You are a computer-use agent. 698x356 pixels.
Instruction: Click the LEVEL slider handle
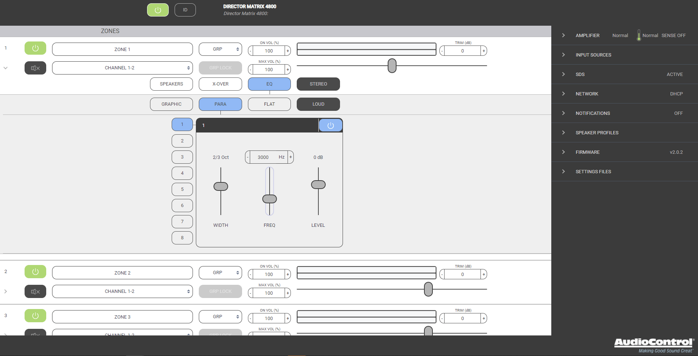coord(318,185)
